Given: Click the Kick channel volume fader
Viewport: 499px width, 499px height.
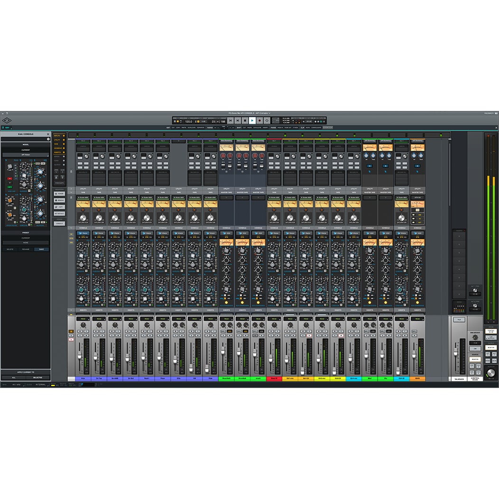Looking at the screenshot, I should (x=80, y=356).
